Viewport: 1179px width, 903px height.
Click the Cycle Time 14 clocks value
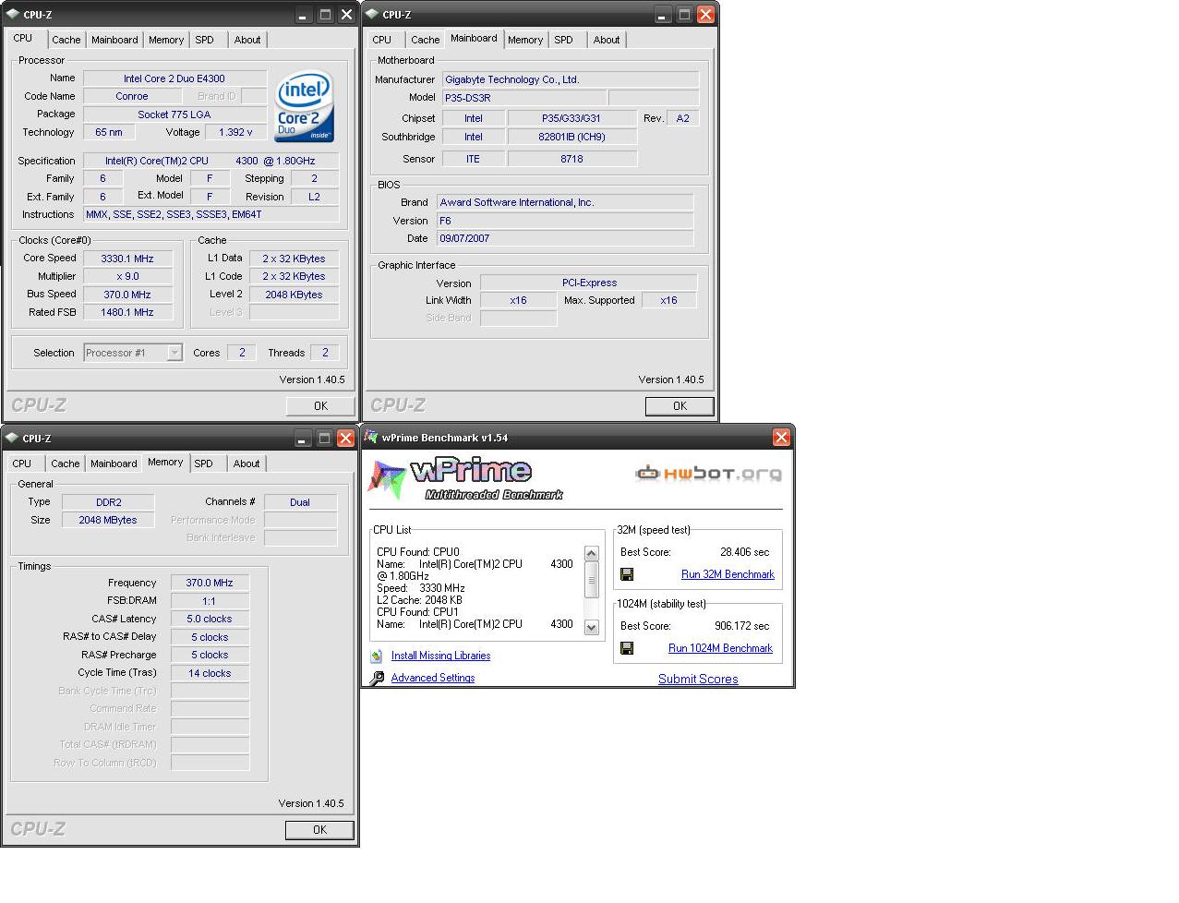tap(210, 673)
